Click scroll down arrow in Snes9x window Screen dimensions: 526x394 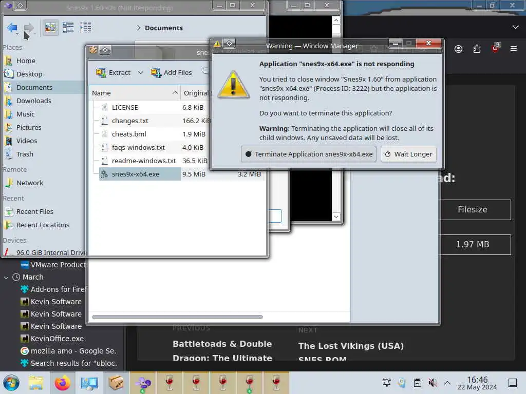(336, 217)
